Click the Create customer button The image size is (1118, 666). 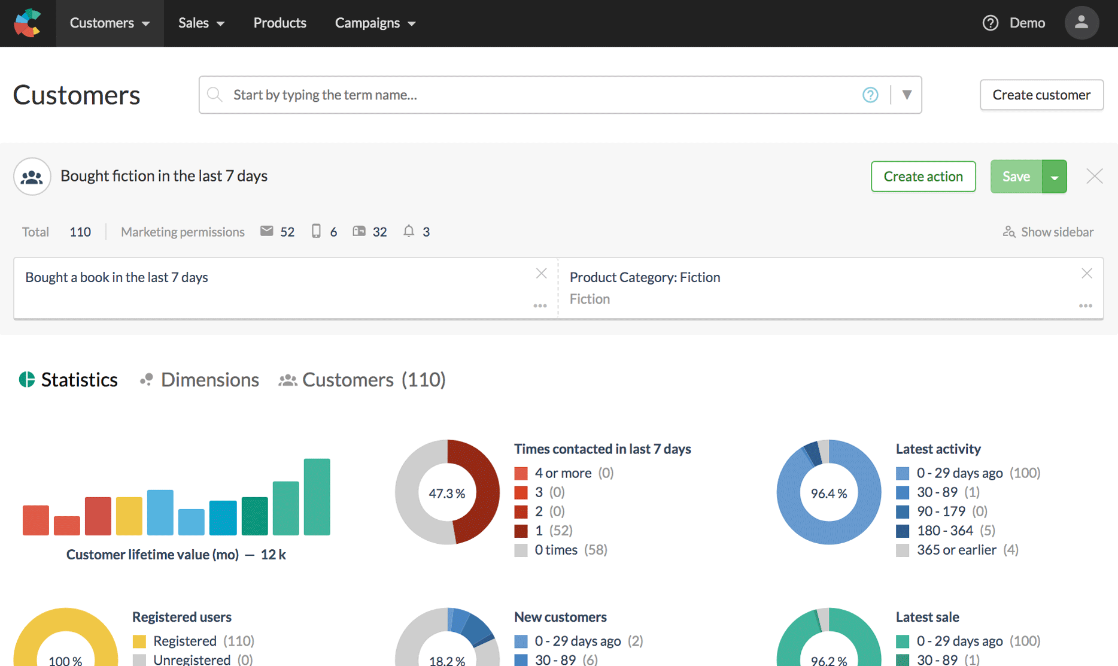point(1041,95)
